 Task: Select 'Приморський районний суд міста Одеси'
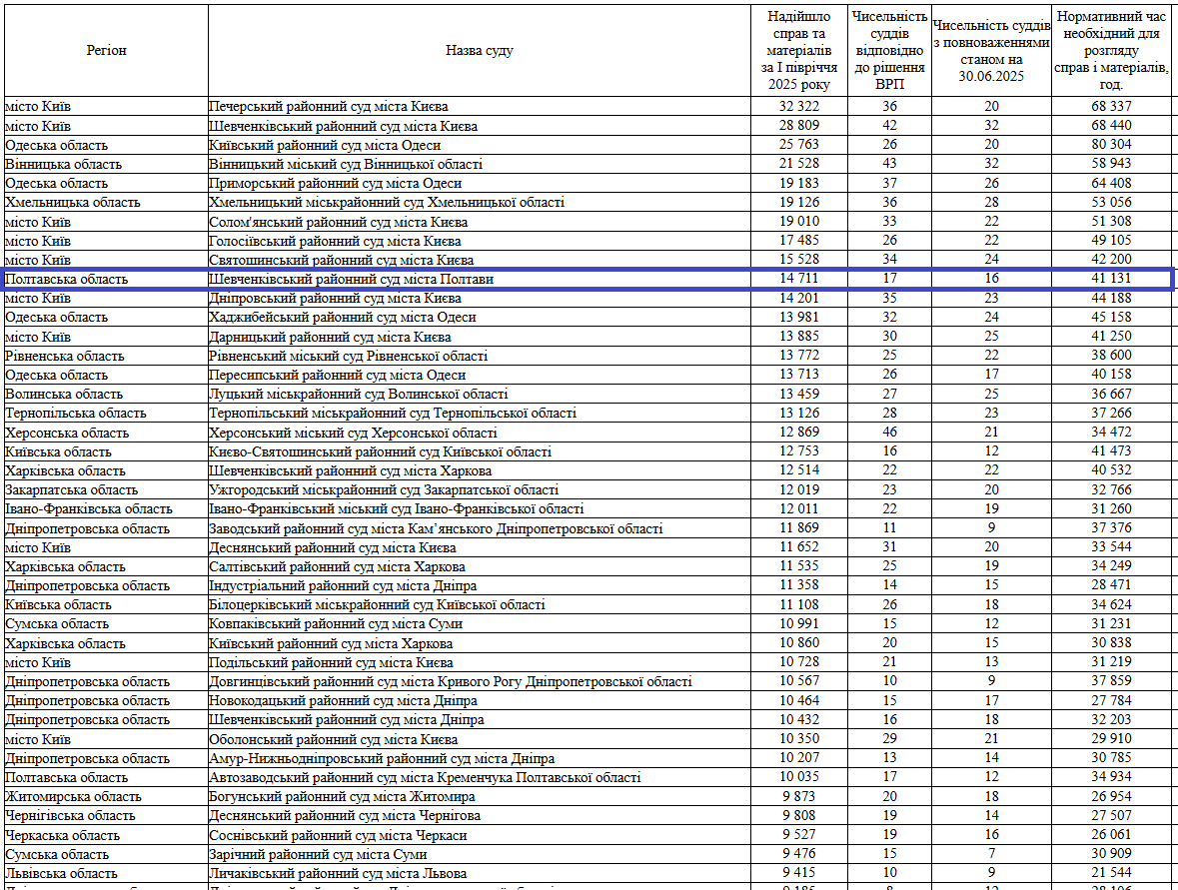[335, 183]
